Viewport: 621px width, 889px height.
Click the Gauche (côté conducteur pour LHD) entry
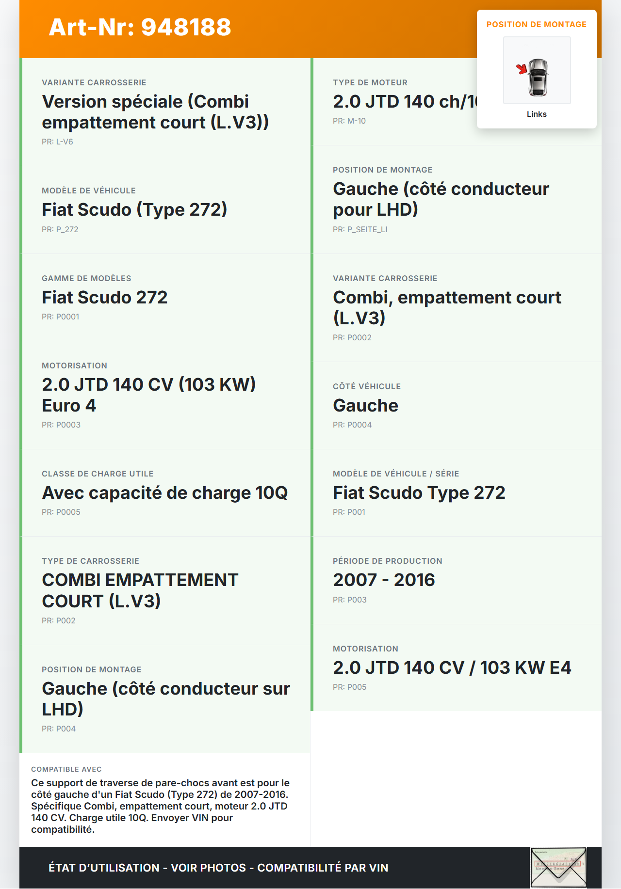tap(441, 199)
